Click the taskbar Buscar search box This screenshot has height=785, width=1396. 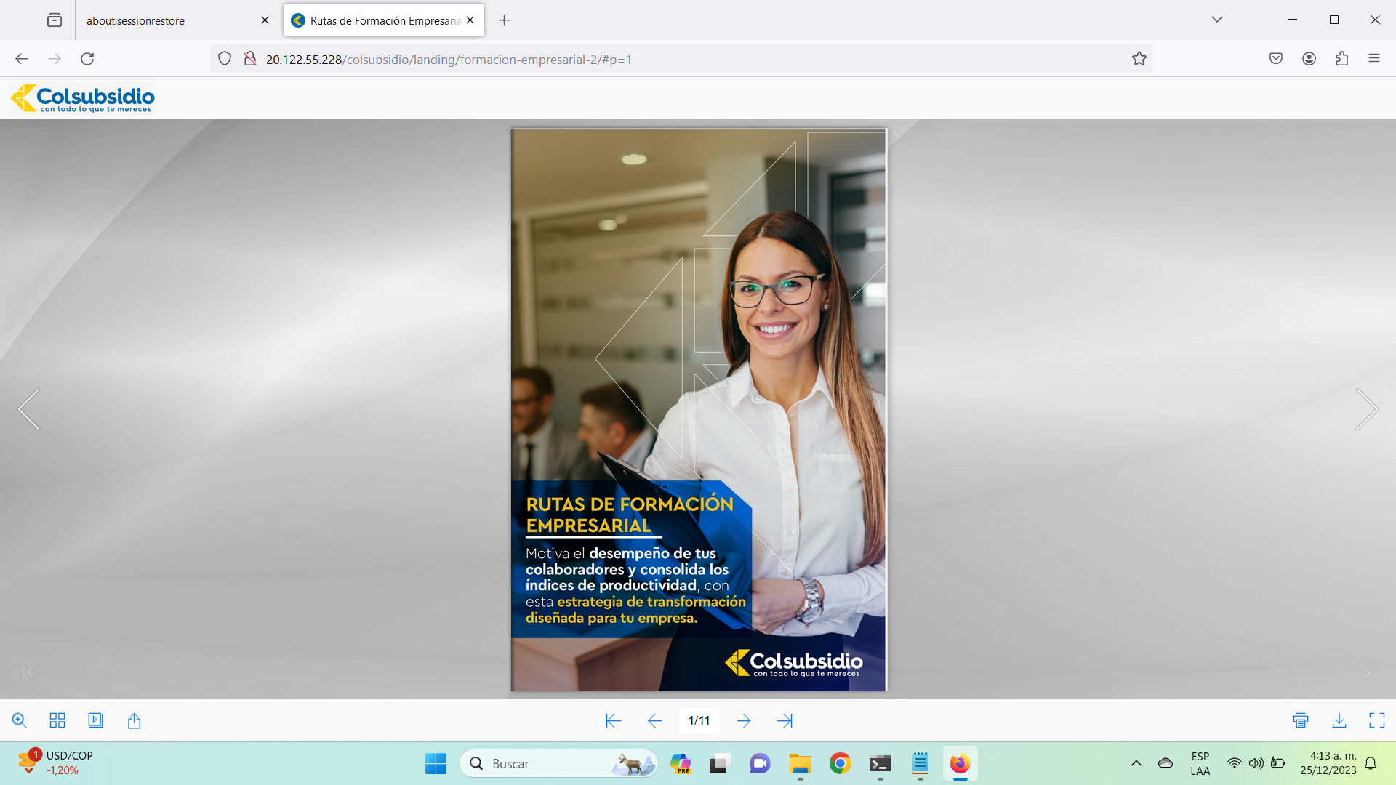558,764
